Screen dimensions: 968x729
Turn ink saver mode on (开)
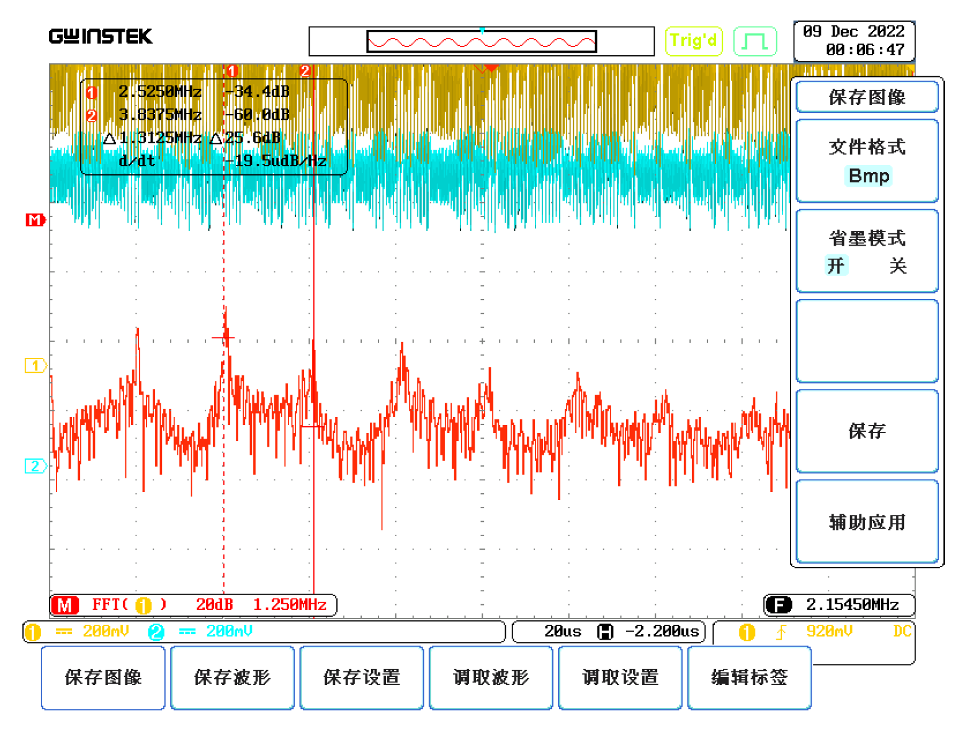tap(836, 266)
